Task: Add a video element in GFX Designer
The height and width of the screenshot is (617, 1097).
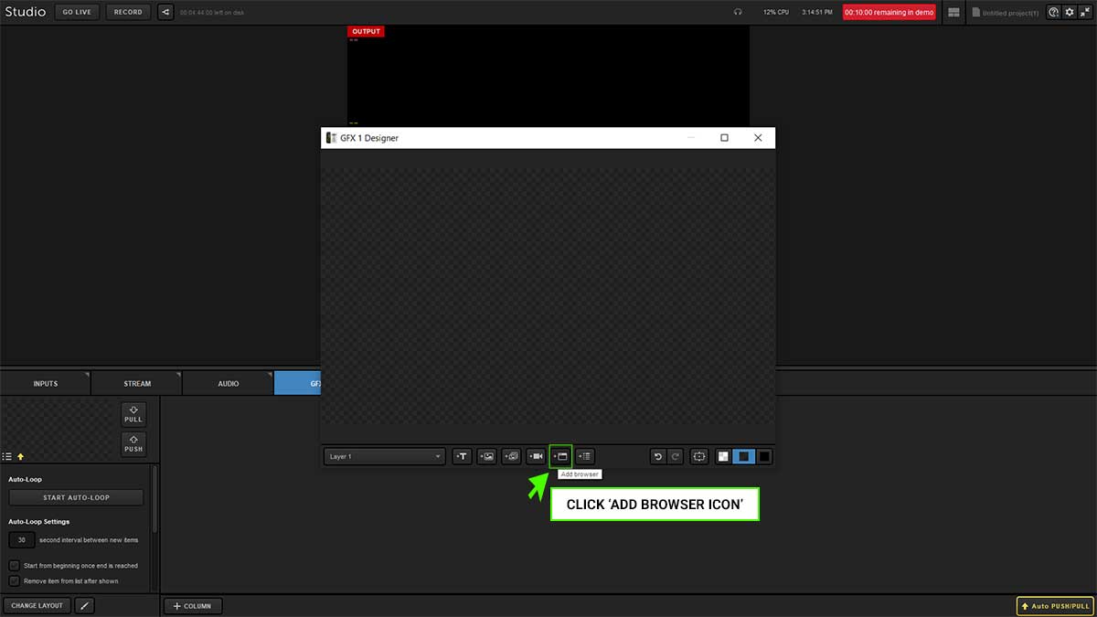Action: click(536, 456)
